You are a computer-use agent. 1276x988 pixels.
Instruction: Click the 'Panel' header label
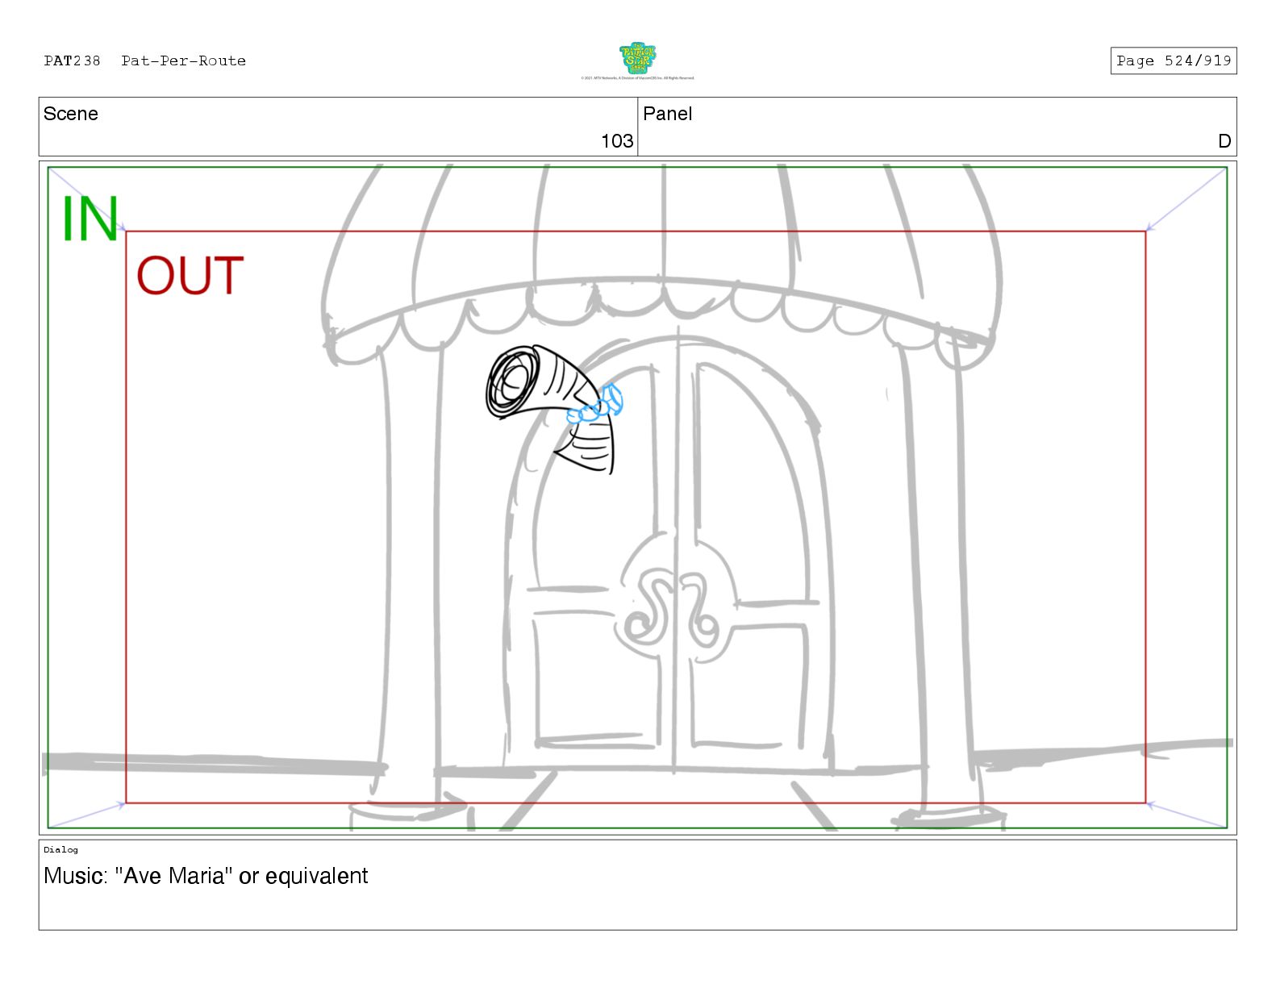[x=667, y=114]
